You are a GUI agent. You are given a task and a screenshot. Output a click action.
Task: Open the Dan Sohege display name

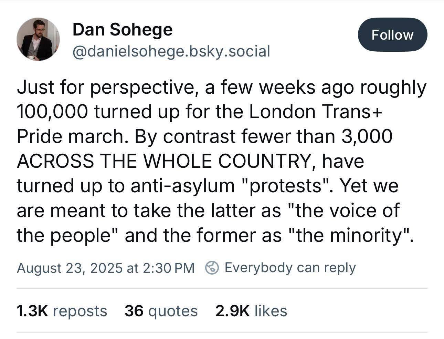click(x=123, y=30)
